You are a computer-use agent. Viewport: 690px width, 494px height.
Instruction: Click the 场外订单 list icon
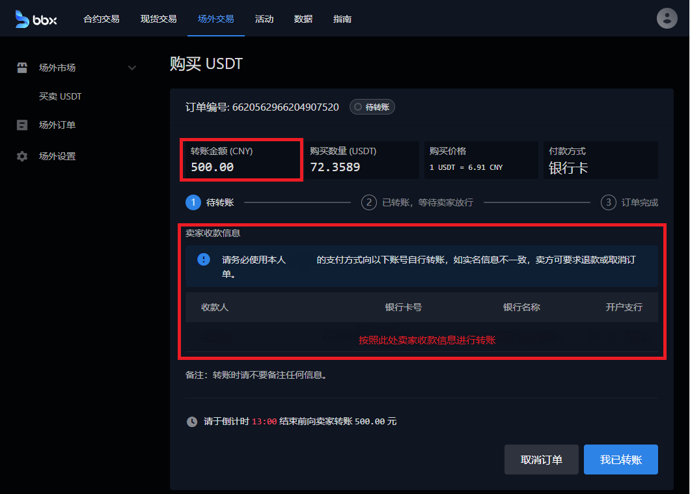(22, 125)
